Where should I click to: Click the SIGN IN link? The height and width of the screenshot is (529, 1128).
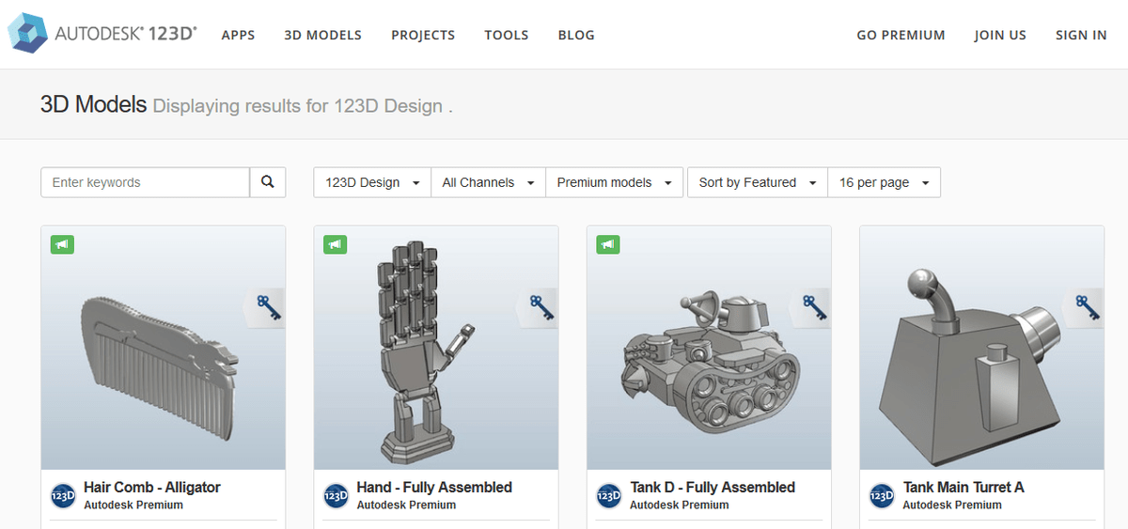pyautogui.click(x=1081, y=35)
